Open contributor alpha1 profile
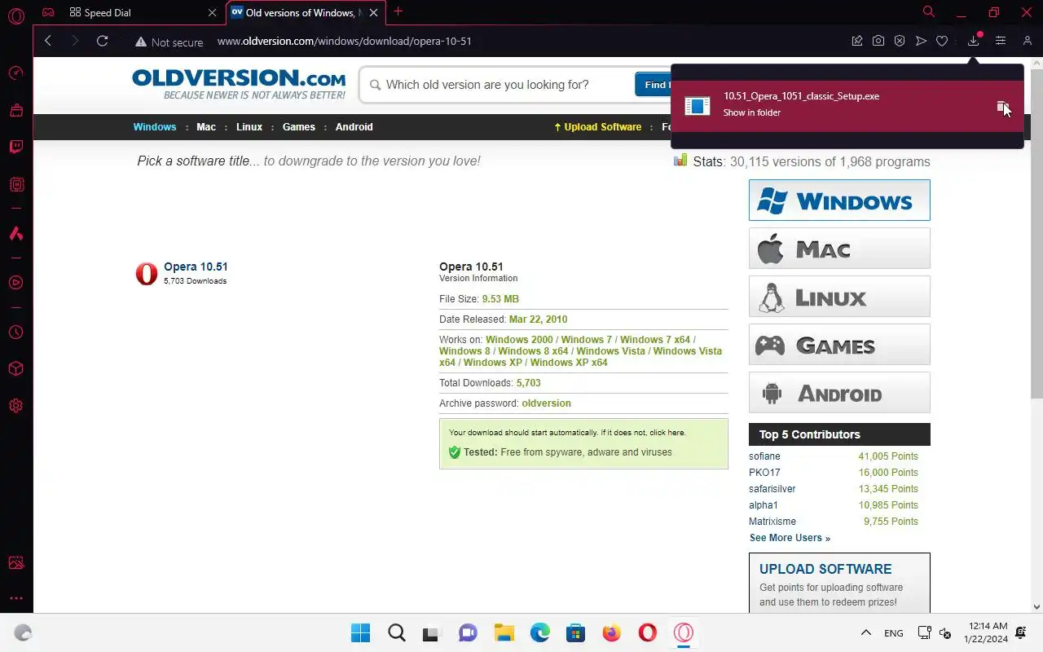This screenshot has height=652, width=1043. point(764,505)
